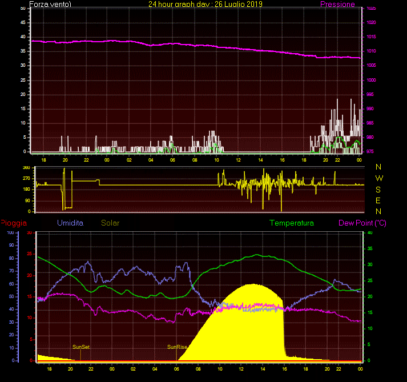Click the "E" wind direction letter
Viewport: 407px width, 382px height.
point(378,200)
